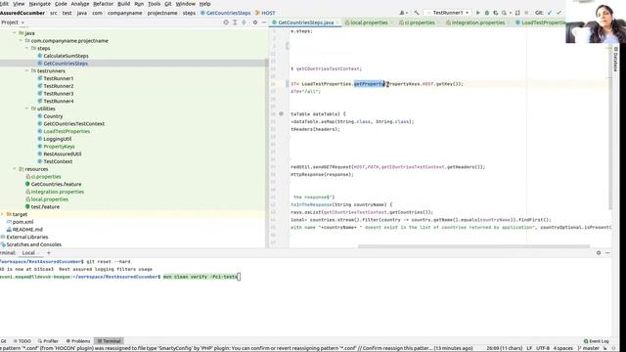This screenshot has height=352, width=626.
Task: Change UTF-8 file encoding in status bar
Action: (x=543, y=348)
